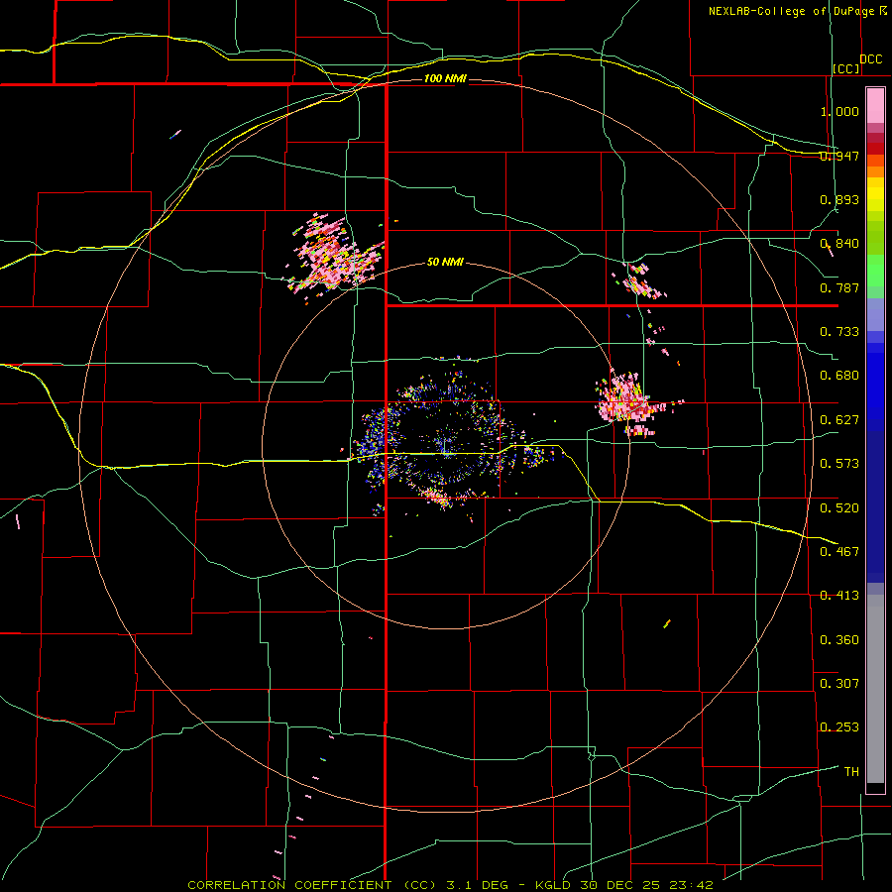Select the 0.413 scale value
The width and height of the screenshot is (892, 892).
[839, 596]
